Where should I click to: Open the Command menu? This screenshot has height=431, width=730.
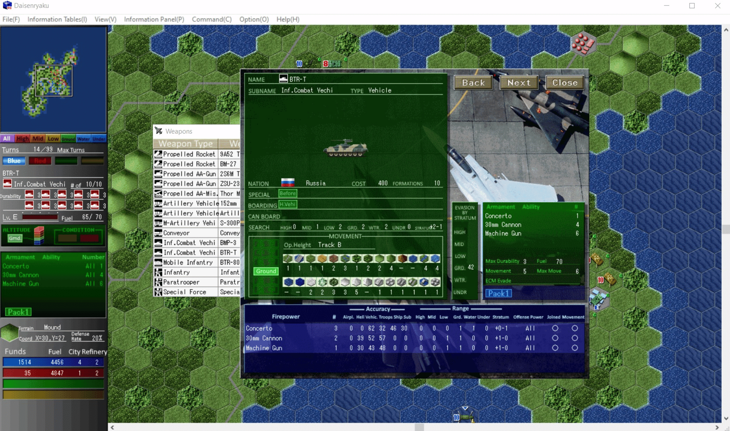211,19
